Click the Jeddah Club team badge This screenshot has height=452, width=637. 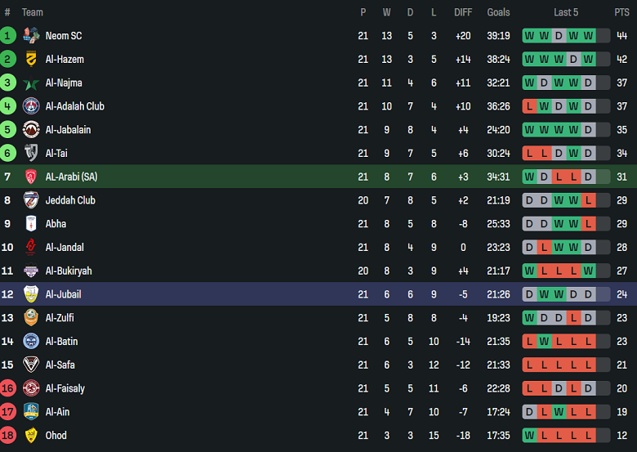pos(31,200)
